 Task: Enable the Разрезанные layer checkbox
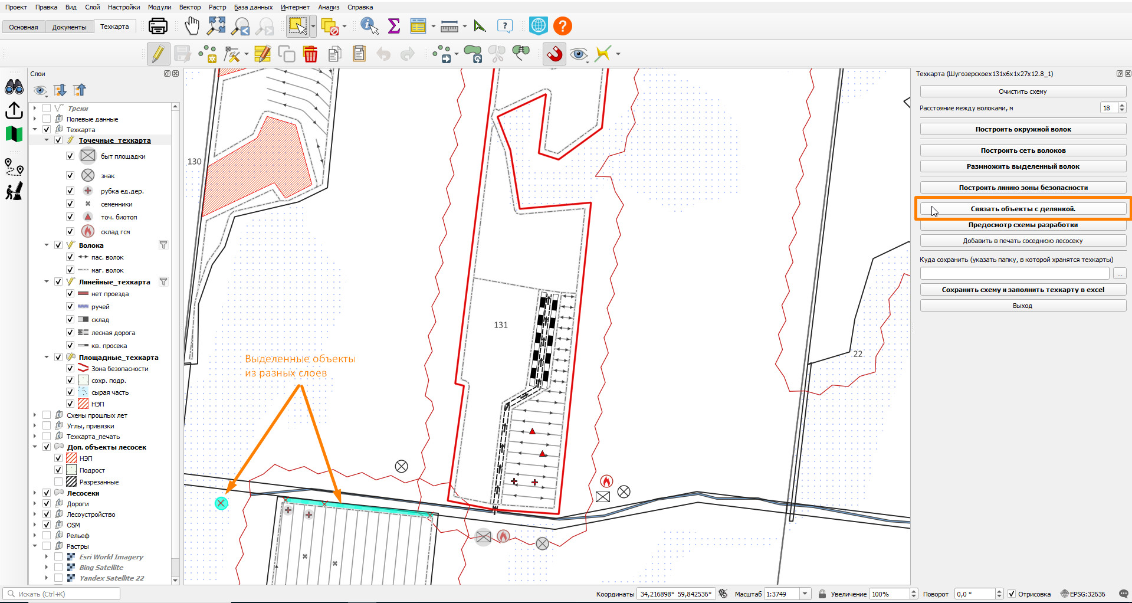pyautogui.click(x=58, y=482)
